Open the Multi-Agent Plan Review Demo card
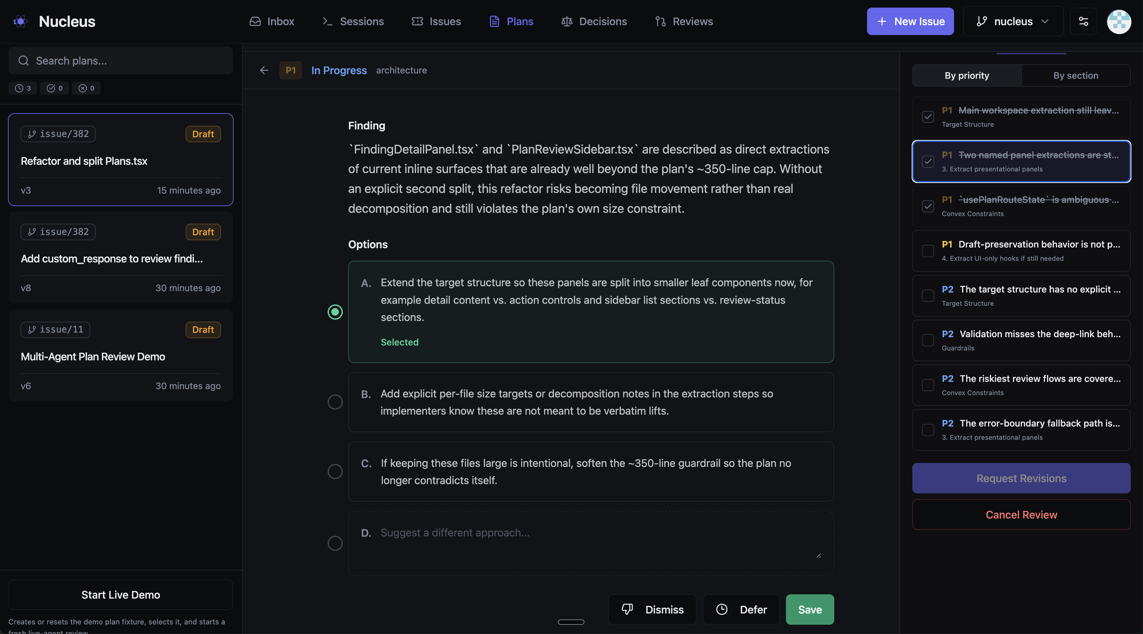This screenshot has height=634, width=1143. pos(120,356)
